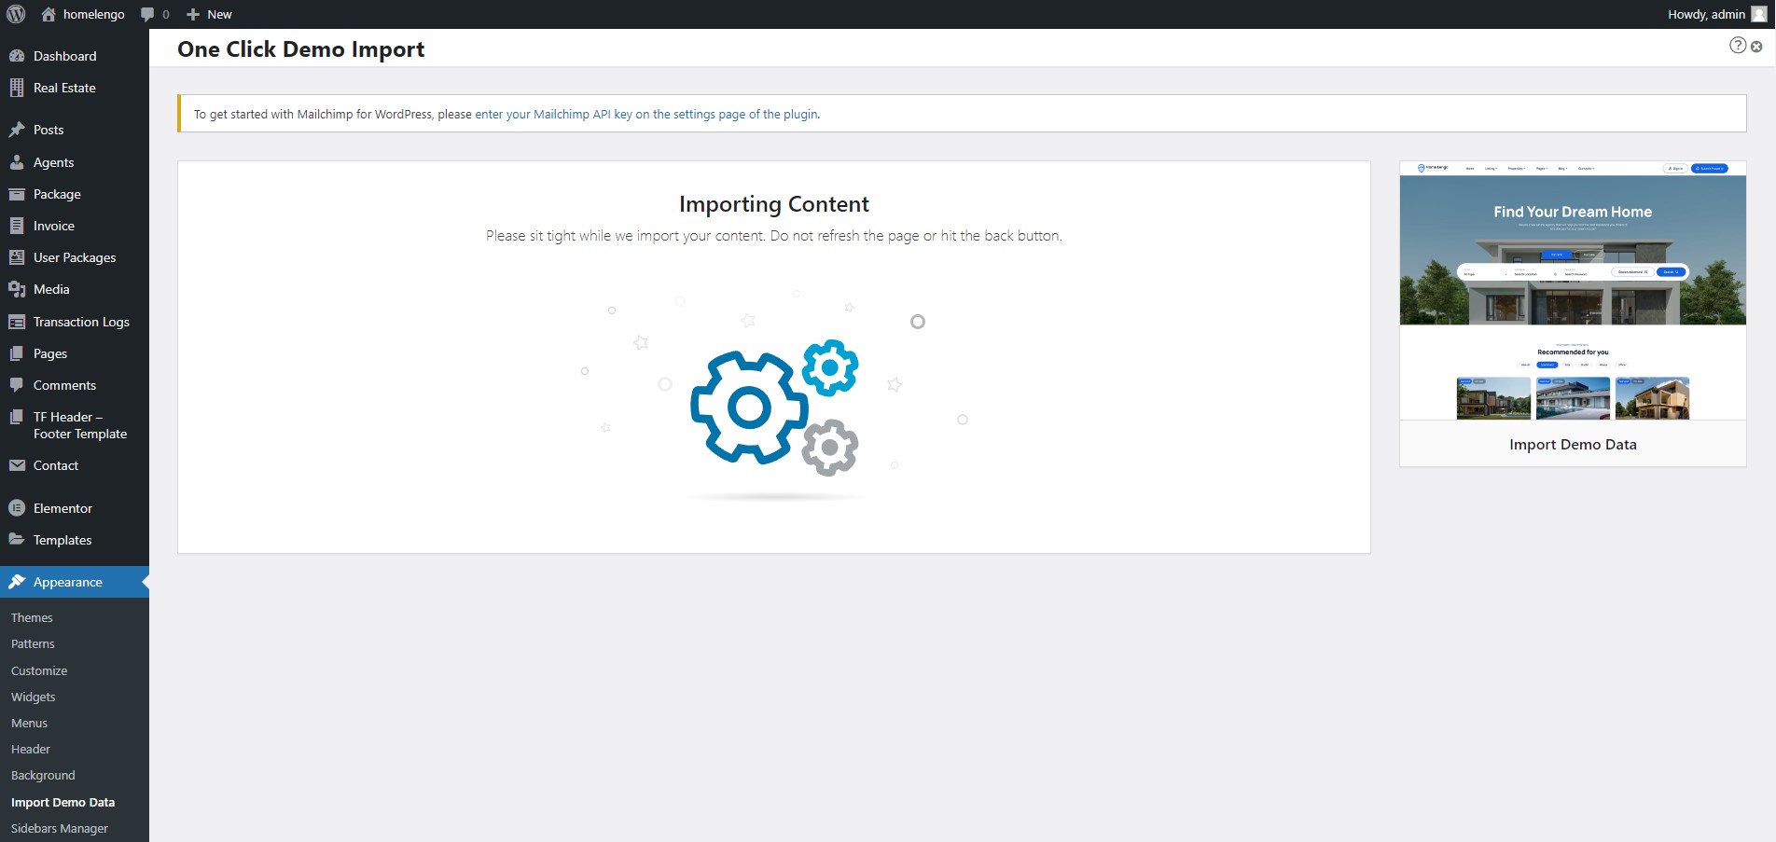This screenshot has width=1776, height=842.
Task: Click the Elementor logo icon
Action: [x=17, y=508]
